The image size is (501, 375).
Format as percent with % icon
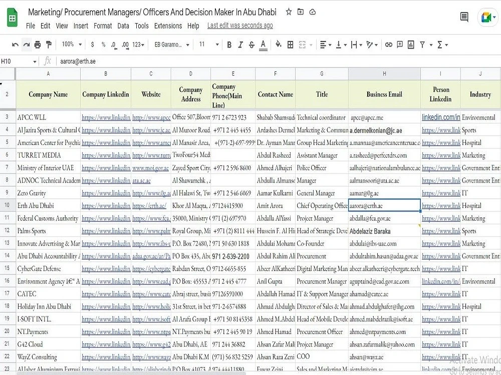(x=103, y=44)
